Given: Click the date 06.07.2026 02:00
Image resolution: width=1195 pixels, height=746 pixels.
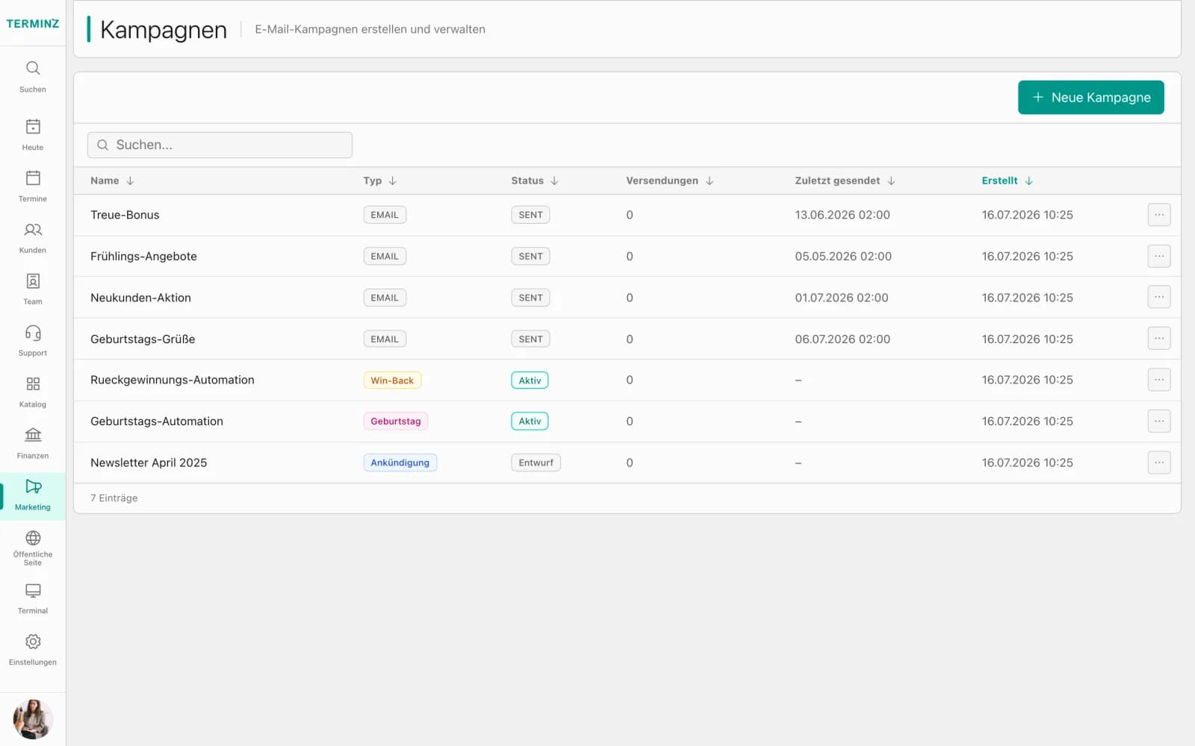Looking at the screenshot, I should 842,339.
